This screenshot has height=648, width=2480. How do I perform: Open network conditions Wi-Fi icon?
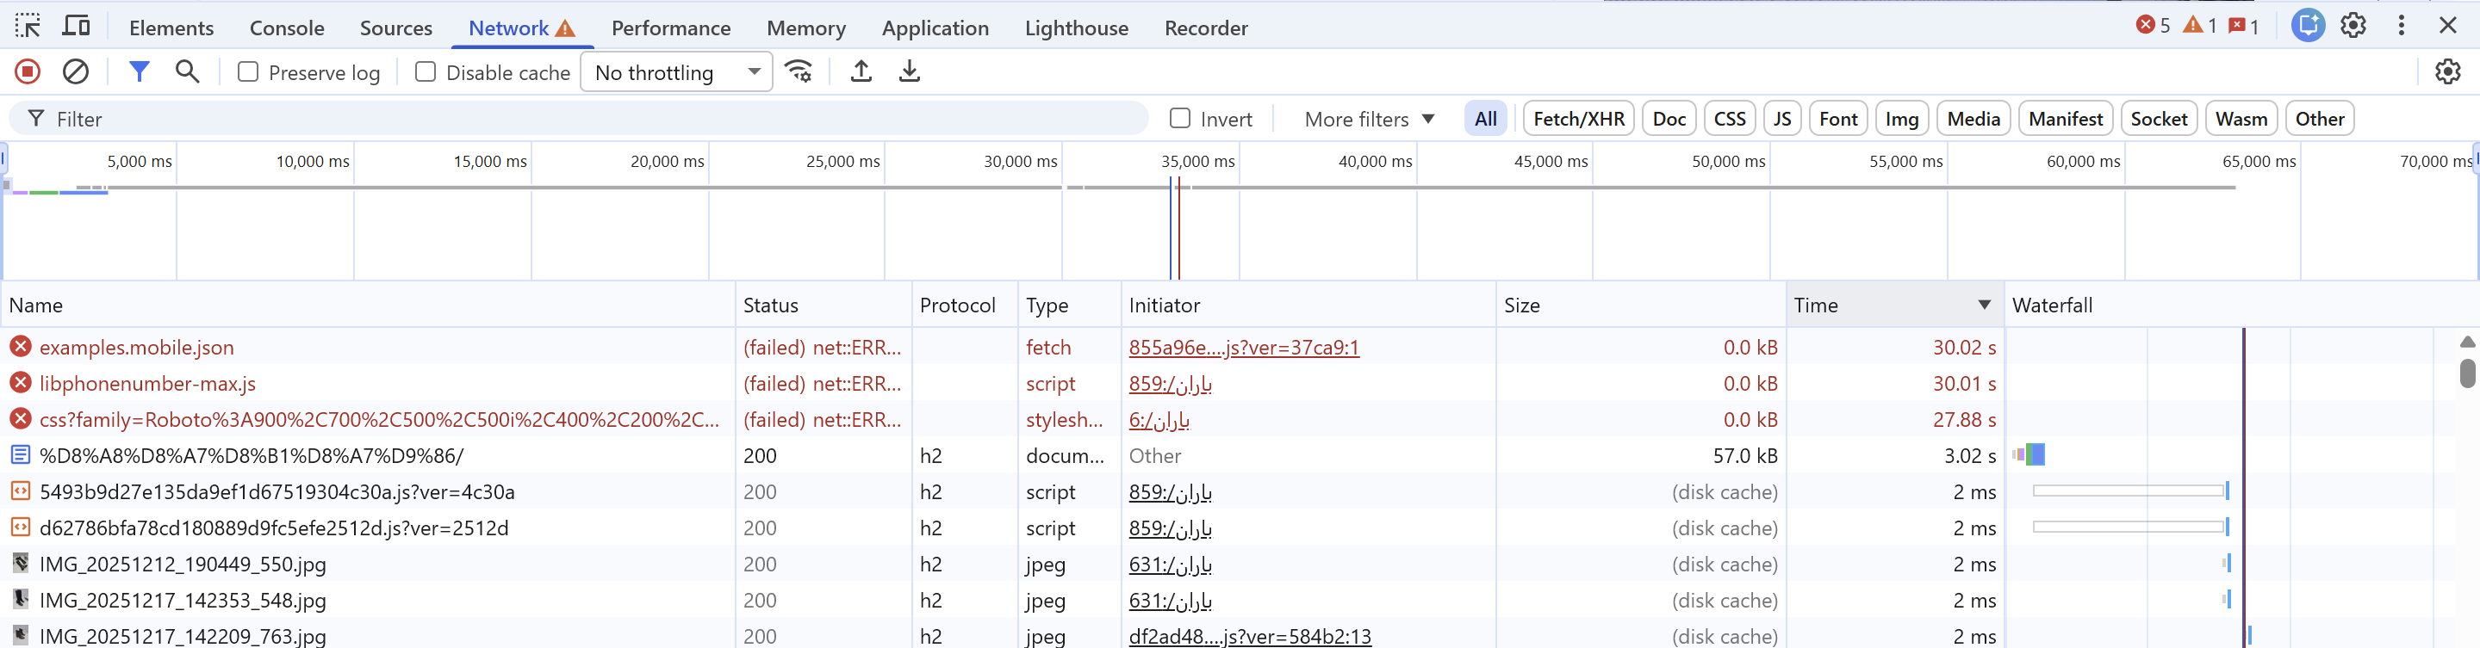click(x=799, y=72)
